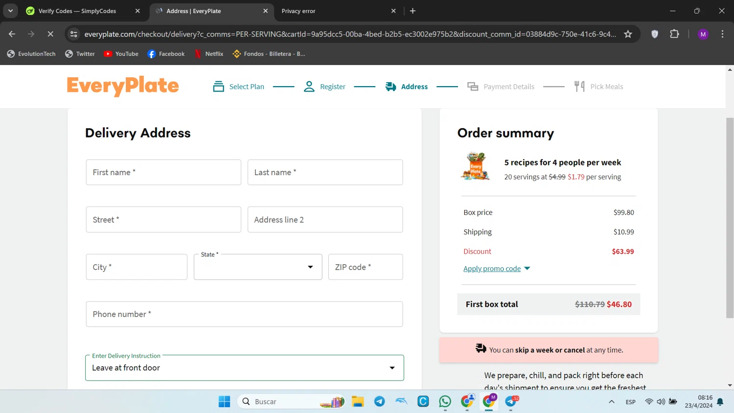Screen dimensions: 734x413
Task: Click the Register person icon
Action: tap(309, 87)
